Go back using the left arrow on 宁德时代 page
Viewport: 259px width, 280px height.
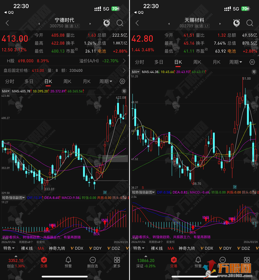coord(7,23)
